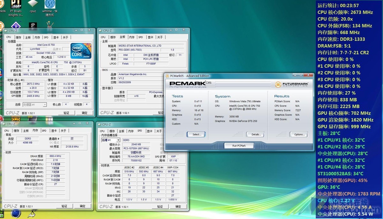Click the Socket 1156 LGA package value
The height and width of the screenshot is (219, 383).
[x=45, y=53]
